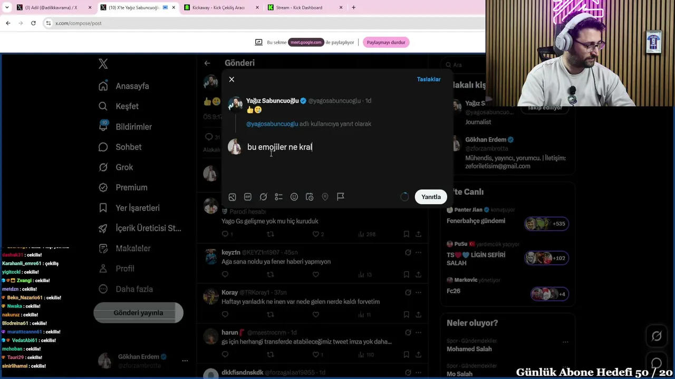Open Yer İşaretleri bookmarks
This screenshot has width=675, height=379.
coord(129,208)
